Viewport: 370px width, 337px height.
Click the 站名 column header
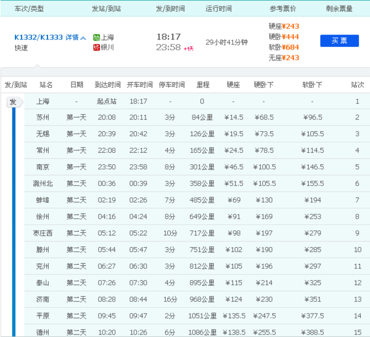(x=46, y=84)
